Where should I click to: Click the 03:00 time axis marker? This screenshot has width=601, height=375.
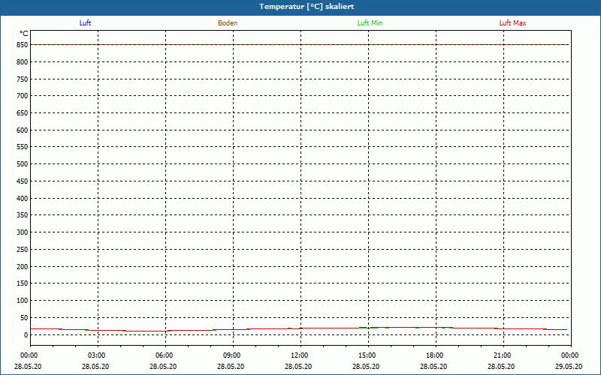coord(97,355)
